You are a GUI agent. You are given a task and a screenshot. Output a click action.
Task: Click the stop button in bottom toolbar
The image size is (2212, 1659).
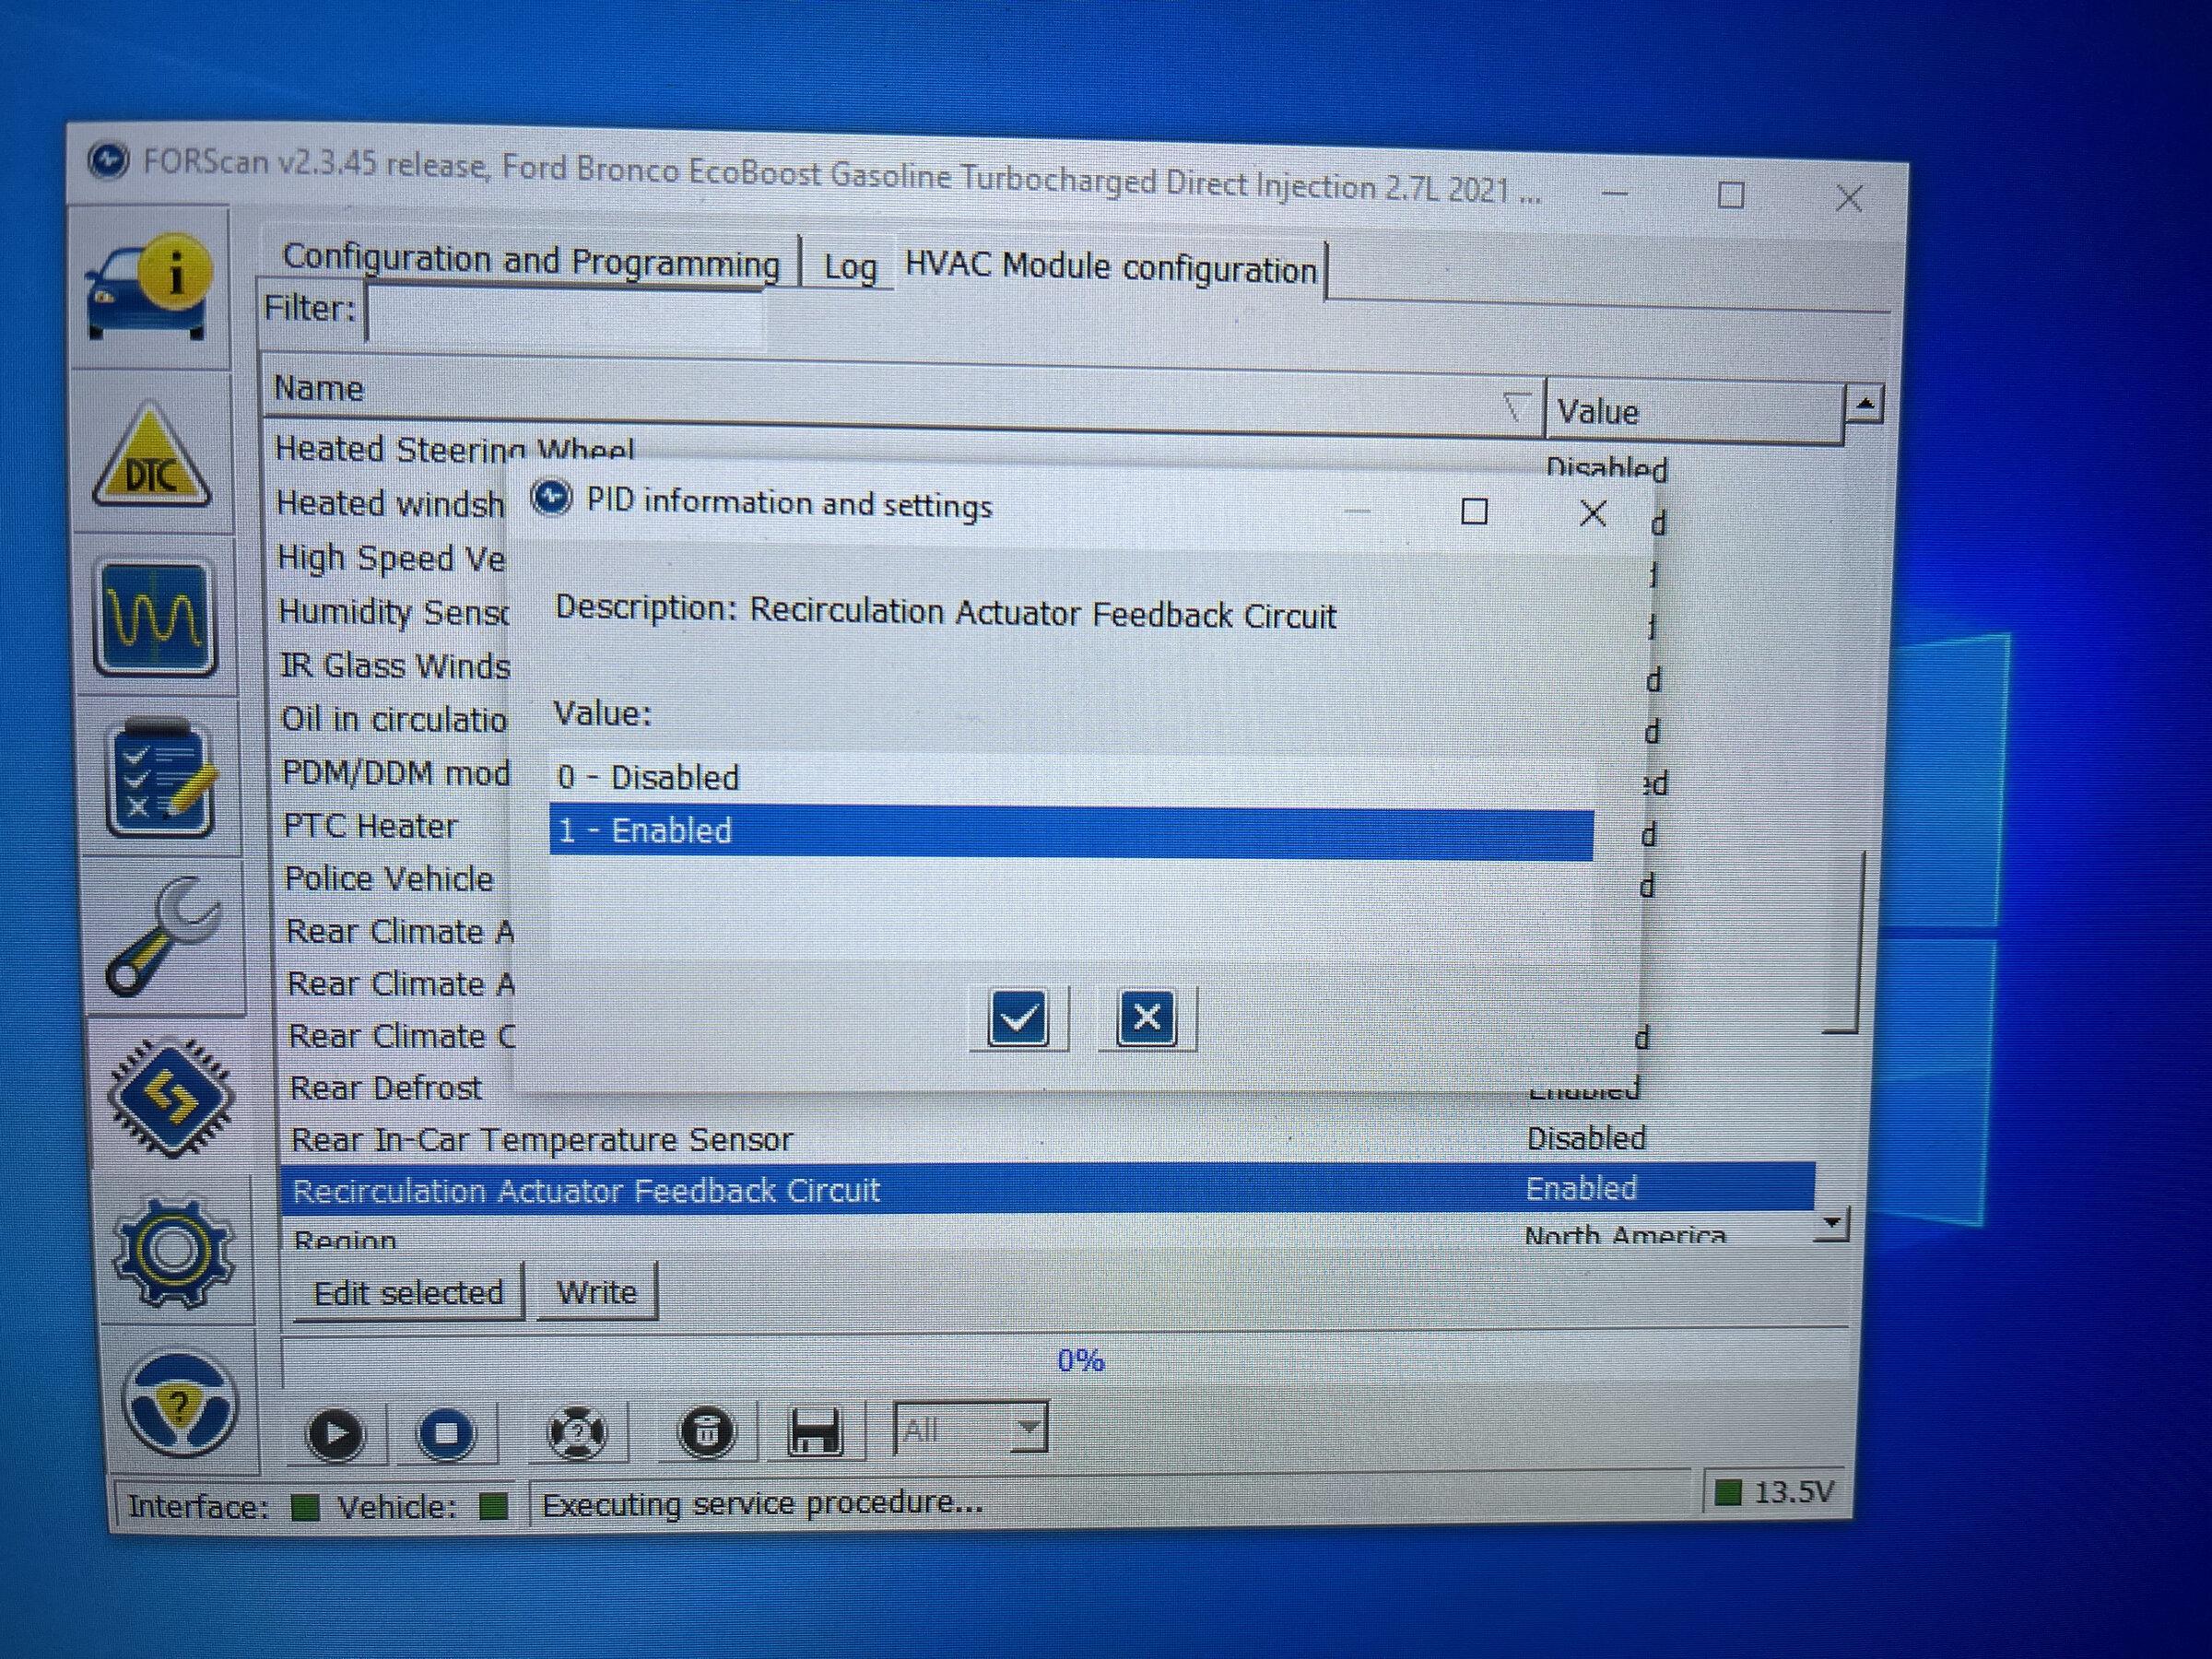[x=445, y=1434]
